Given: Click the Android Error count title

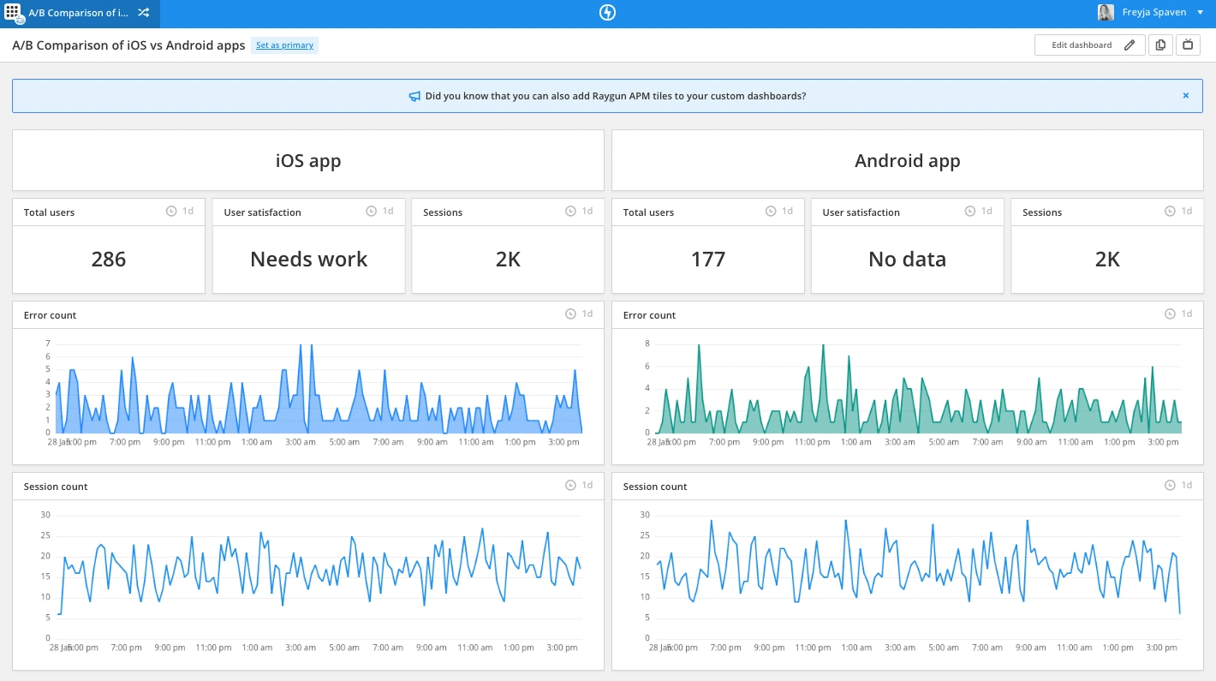Looking at the screenshot, I should coord(649,315).
